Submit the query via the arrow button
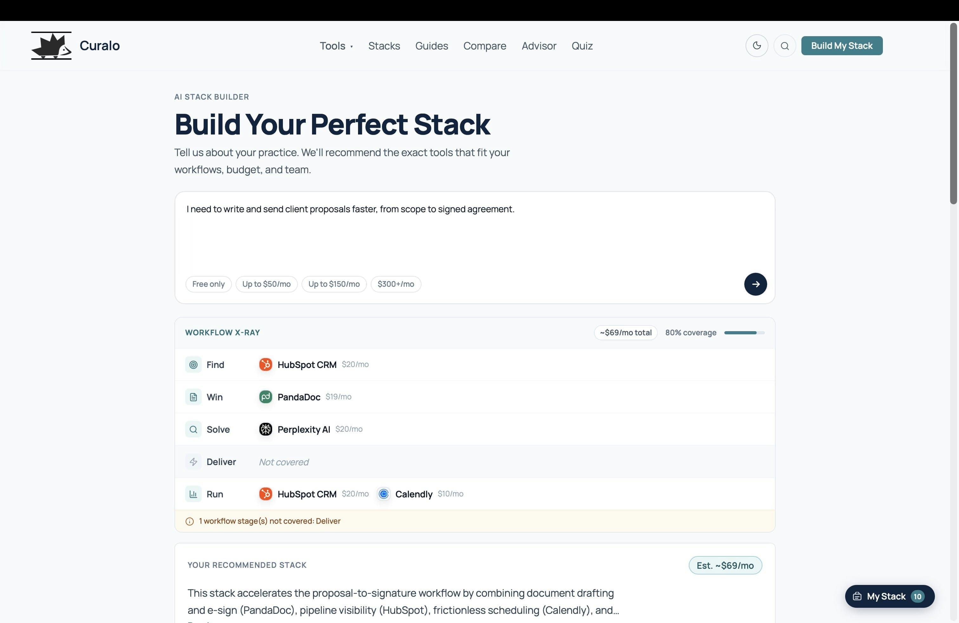The height and width of the screenshot is (623, 959). [x=755, y=284]
